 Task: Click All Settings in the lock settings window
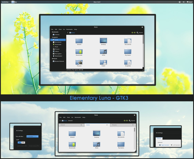click(x=19, y=130)
